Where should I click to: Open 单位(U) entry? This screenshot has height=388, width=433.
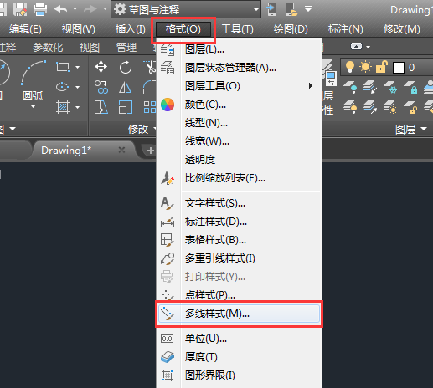239,339
